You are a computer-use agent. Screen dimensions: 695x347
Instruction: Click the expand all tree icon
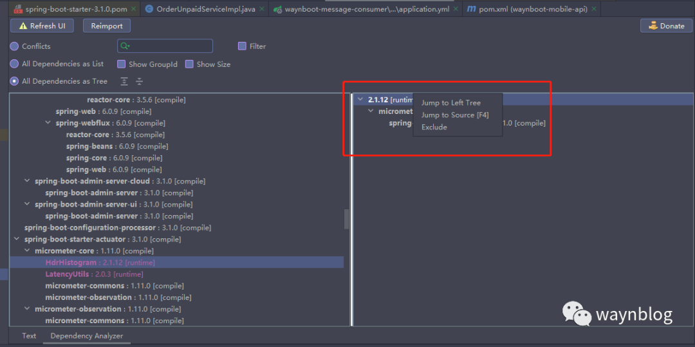[125, 82]
